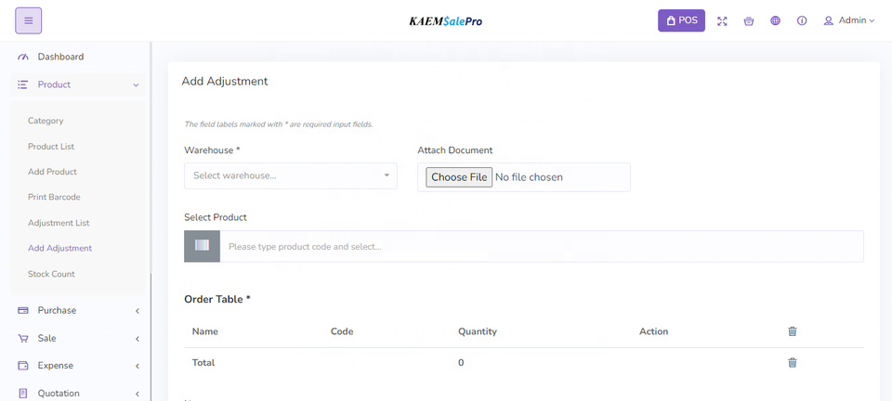This screenshot has height=401, width=892.
Task: Open Print Barcode menu item
Action: (x=54, y=197)
